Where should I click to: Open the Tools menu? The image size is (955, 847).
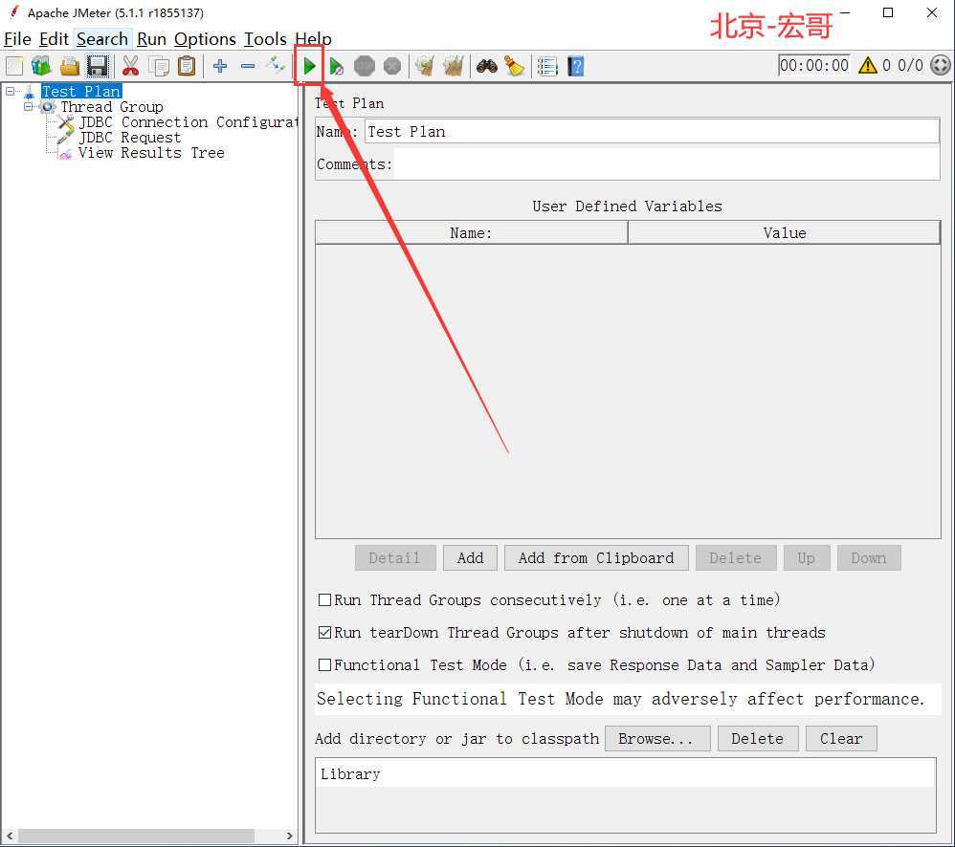click(265, 39)
